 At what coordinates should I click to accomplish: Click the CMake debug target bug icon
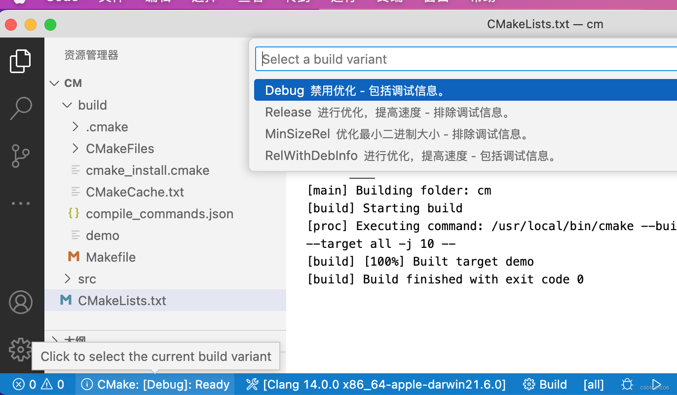[627, 384]
